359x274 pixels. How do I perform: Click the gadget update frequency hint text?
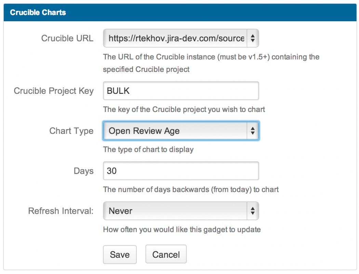[x=182, y=229]
